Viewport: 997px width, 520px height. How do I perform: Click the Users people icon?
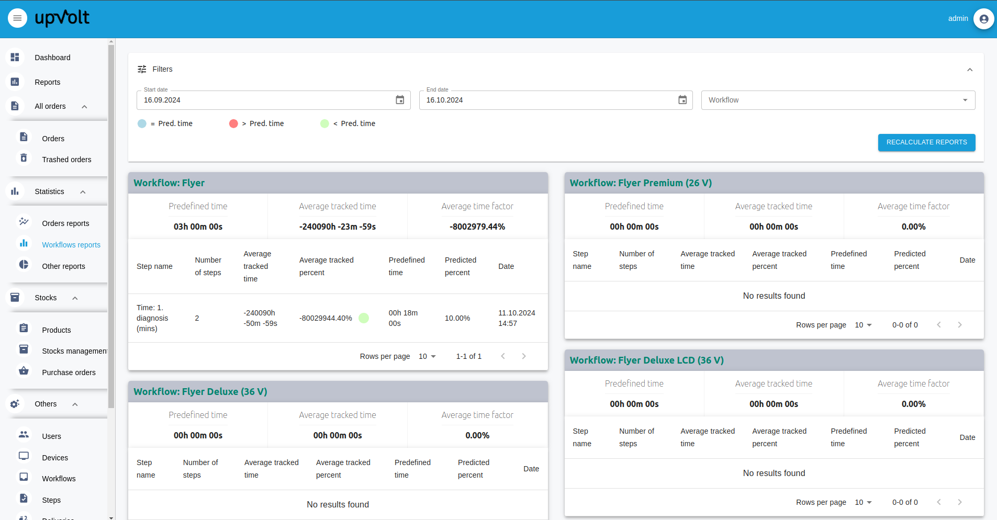coord(24,435)
